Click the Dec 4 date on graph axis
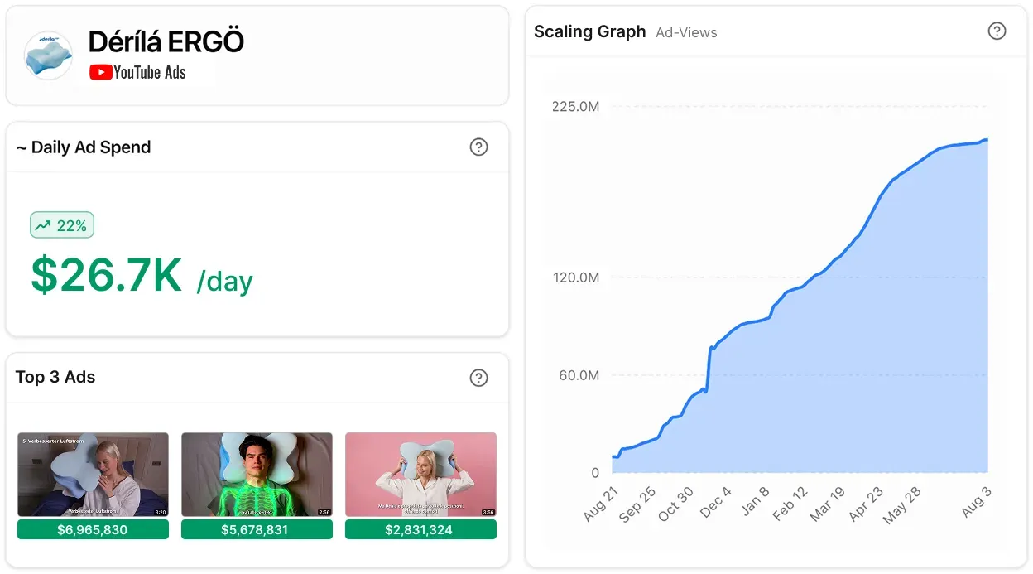 pos(716,503)
